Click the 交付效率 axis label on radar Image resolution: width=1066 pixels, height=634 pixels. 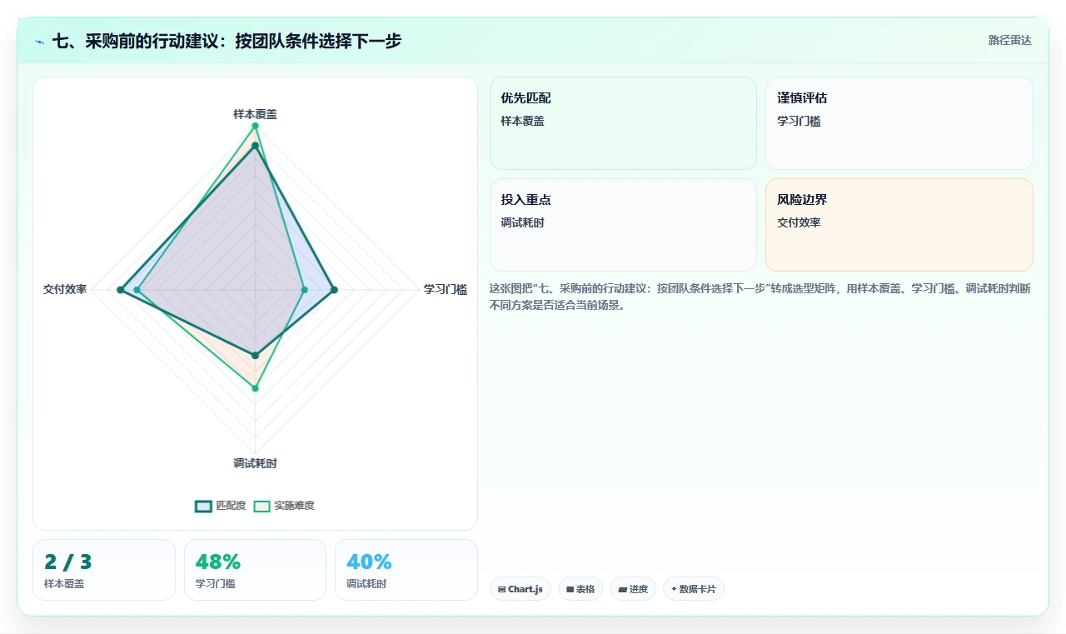click(x=65, y=290)
